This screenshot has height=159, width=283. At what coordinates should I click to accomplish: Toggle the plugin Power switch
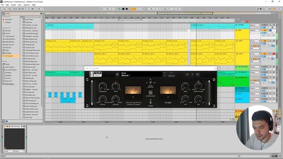click(x=150, y=102)
